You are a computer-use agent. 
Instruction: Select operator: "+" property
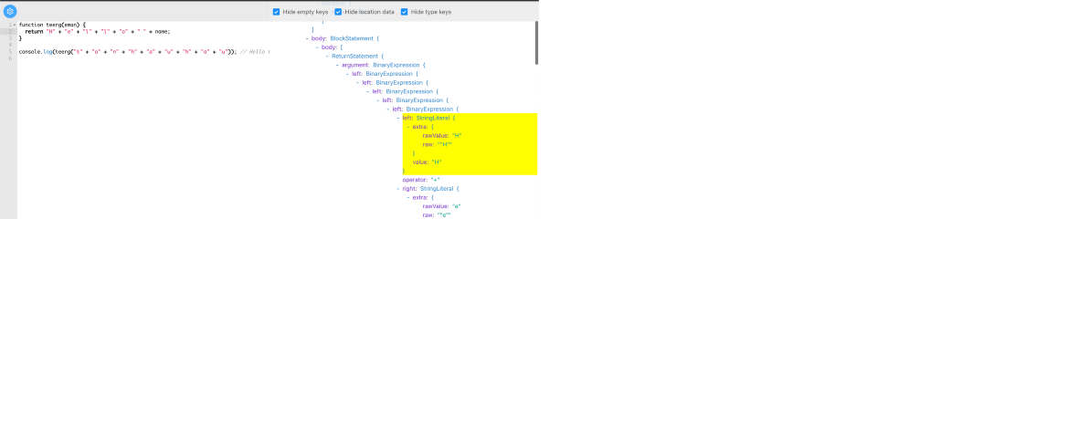(x=421, y=180)
